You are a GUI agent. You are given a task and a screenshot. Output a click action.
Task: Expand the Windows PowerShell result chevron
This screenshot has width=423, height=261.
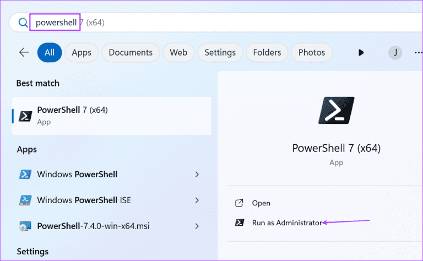point(197,175)
